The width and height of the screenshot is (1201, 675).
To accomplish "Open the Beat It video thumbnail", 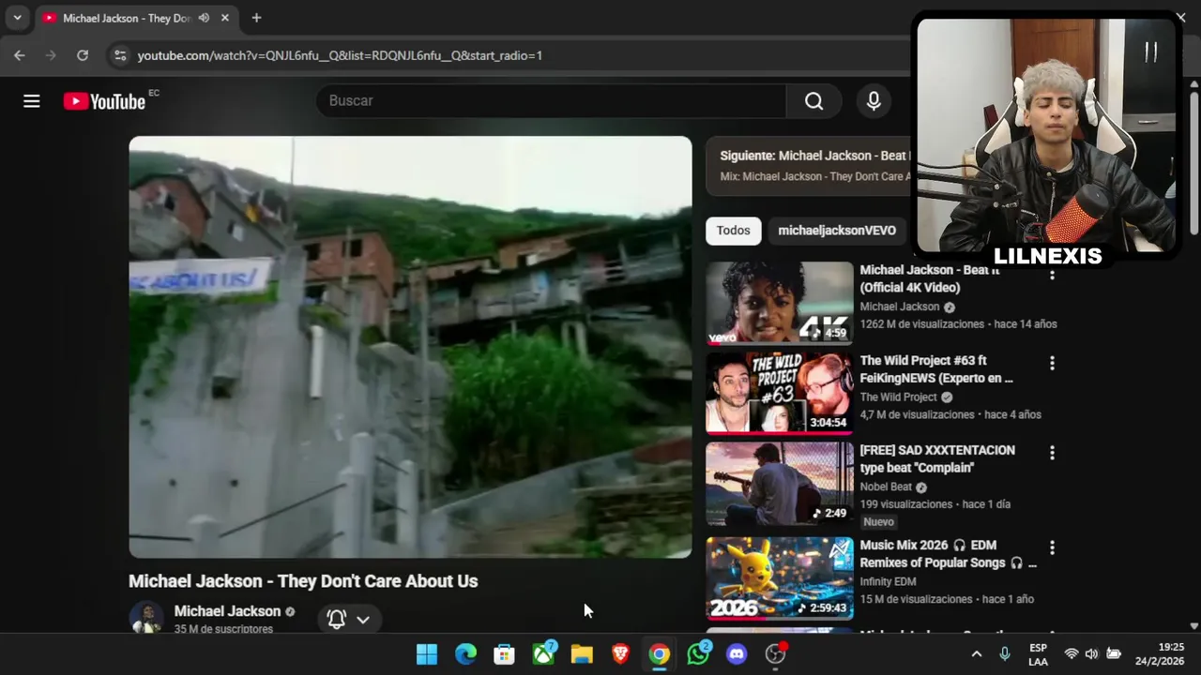I will (780, 303).
